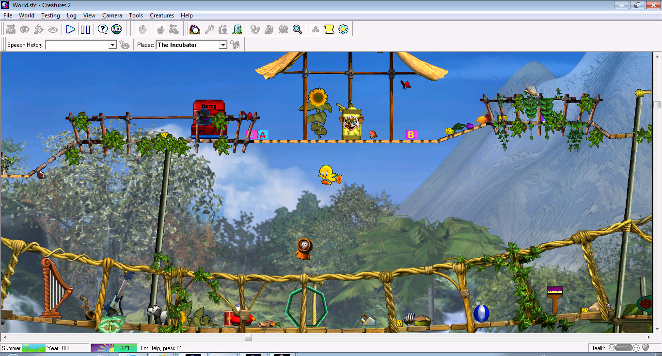This screenshot has width=662, height=356.
Task: Open the gravestone icon in toolbar
Action: [x=237, y=30]
